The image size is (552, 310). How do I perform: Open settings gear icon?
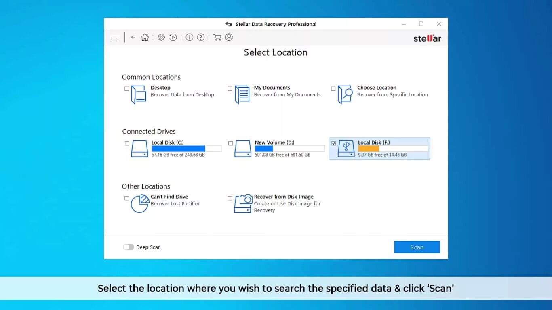point(161,37)
